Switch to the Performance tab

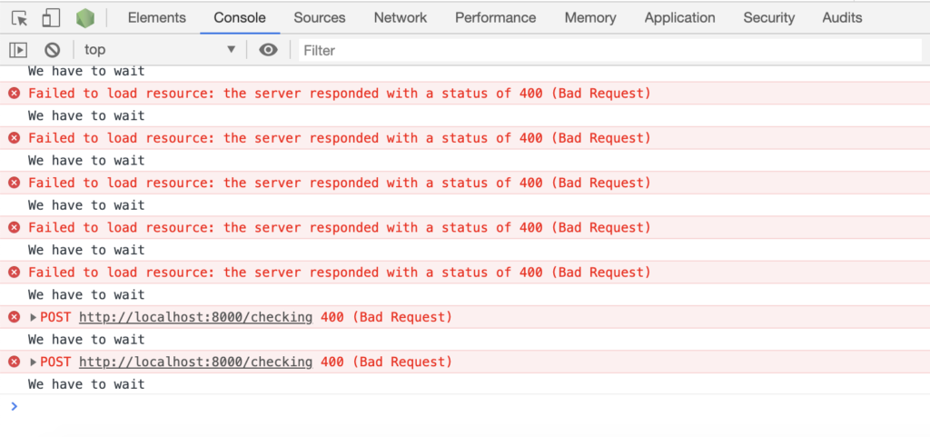(x=495, y=18)
